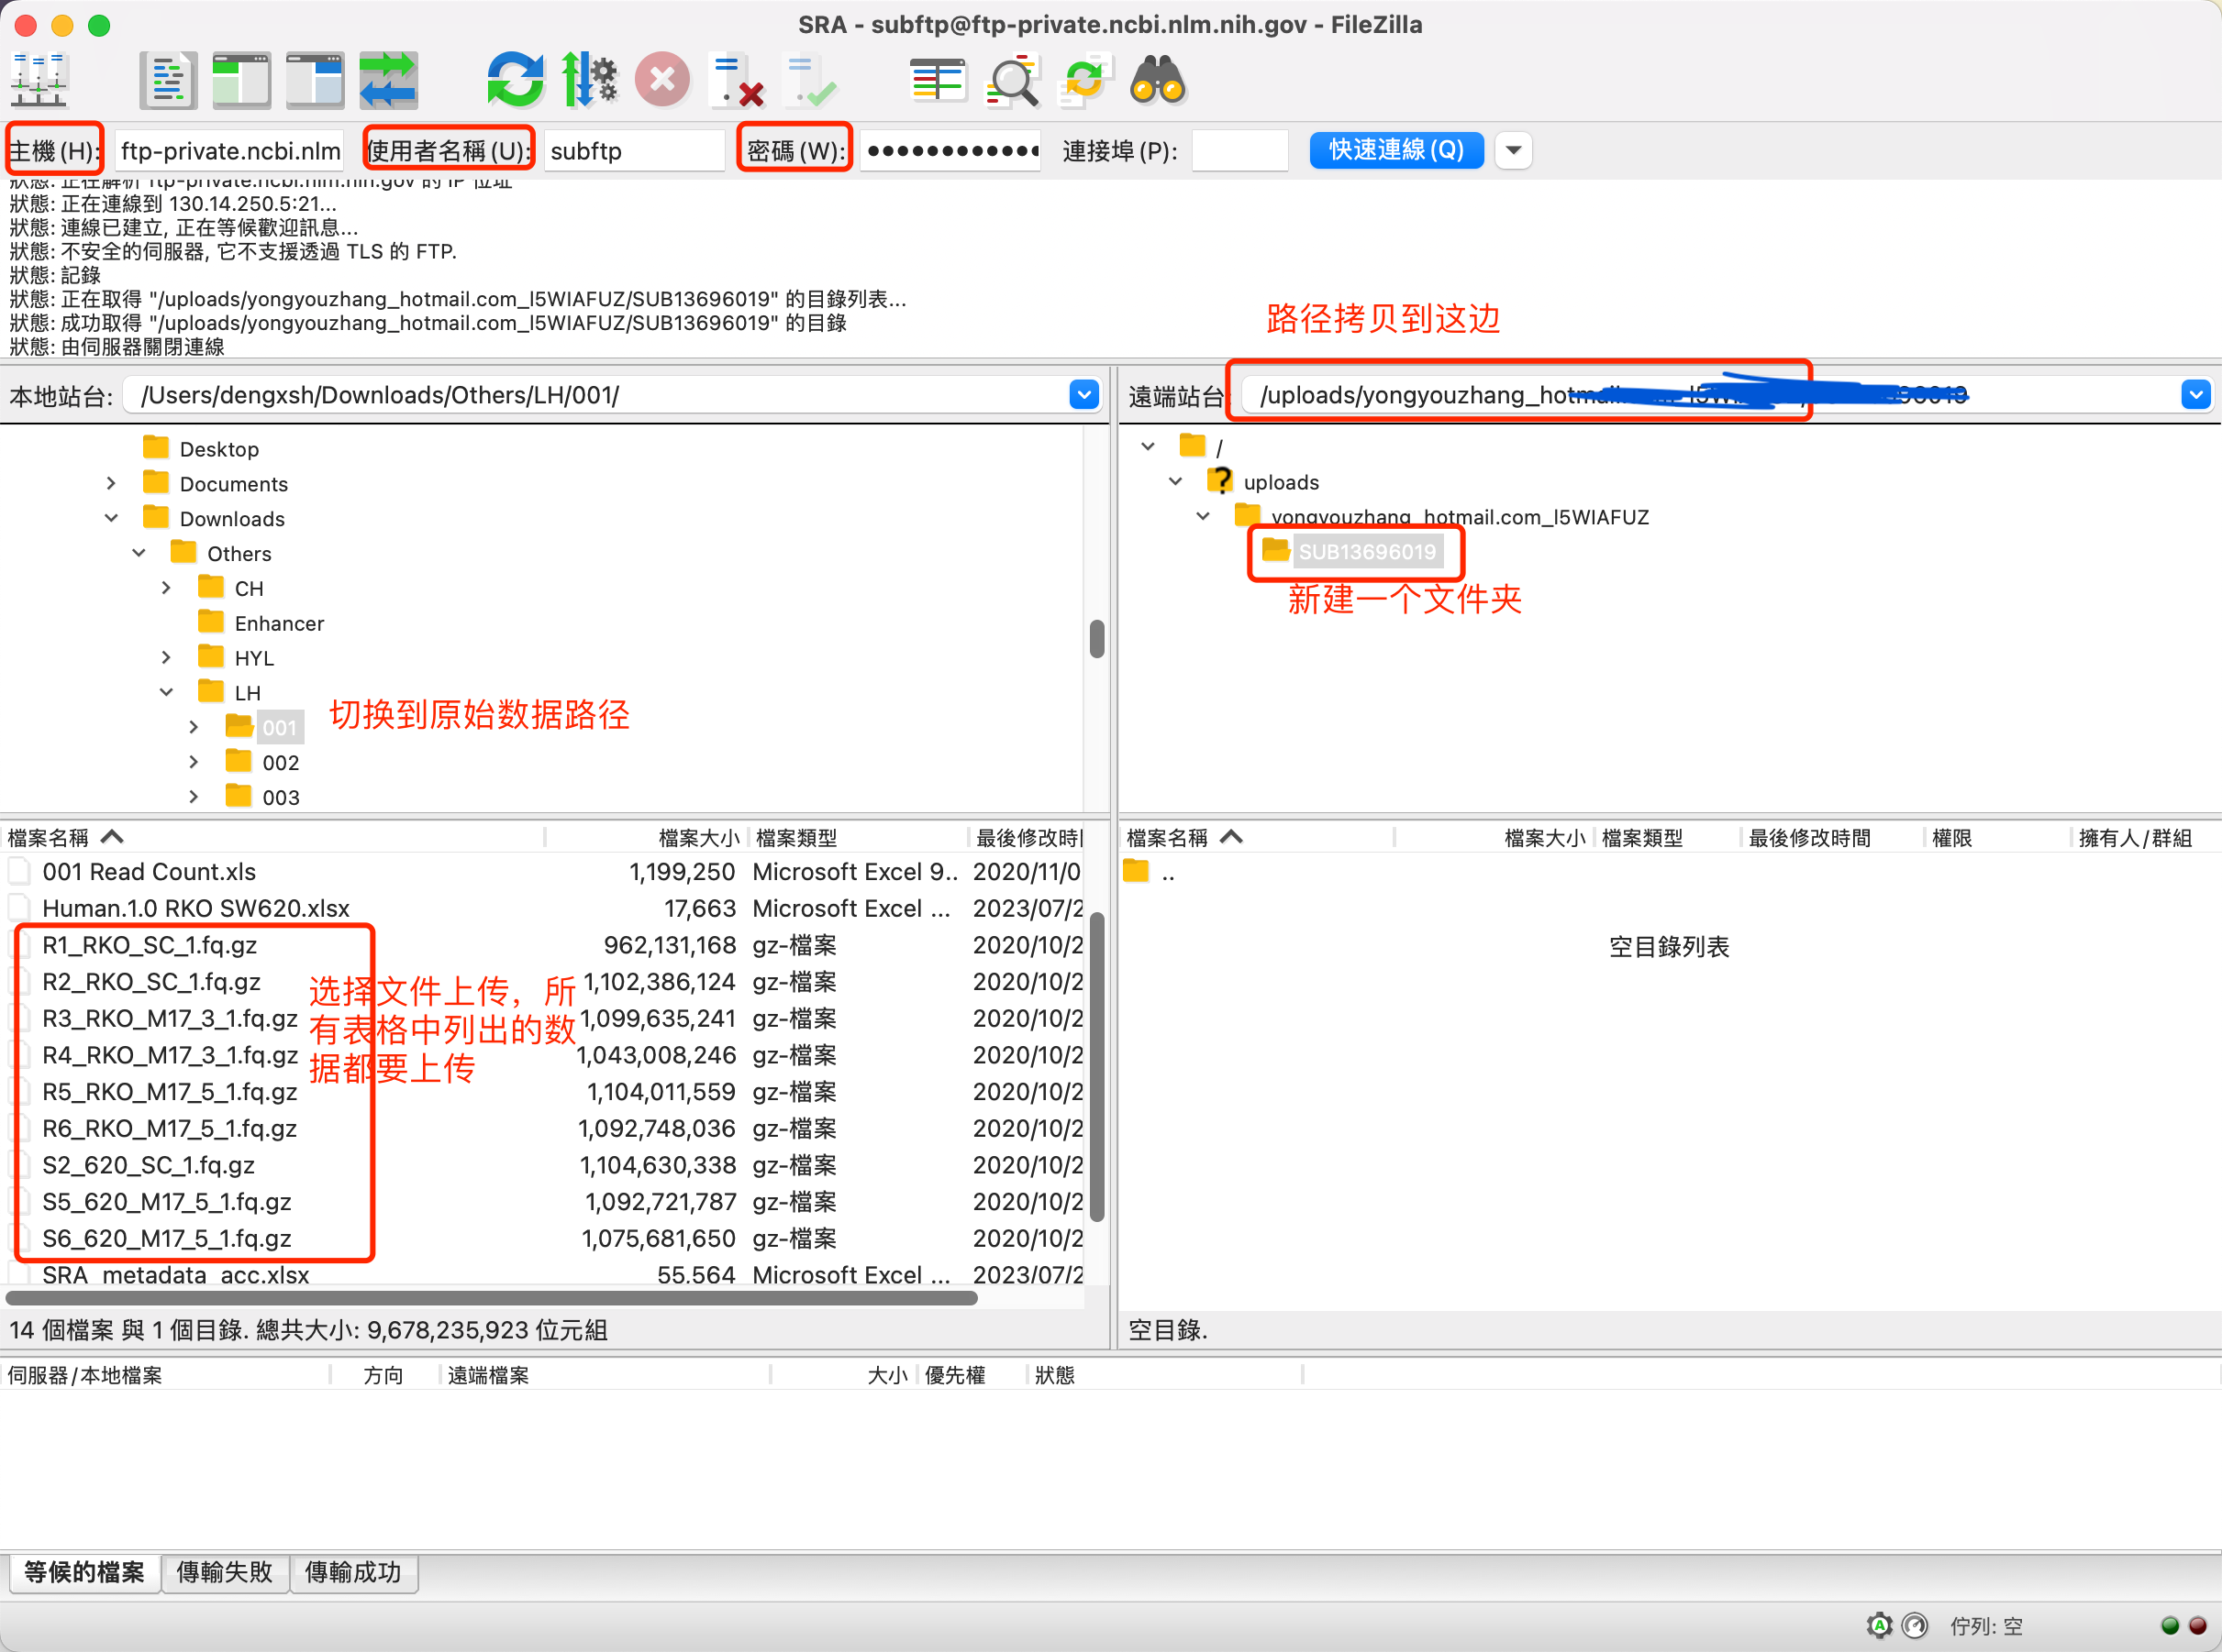Screen dimensions: 2222x1652
Task: Expand the Documents folder in local tree
Action: coord(111,484)
